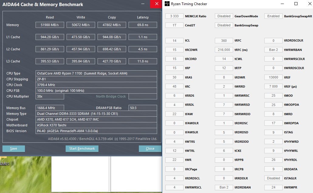Maximize the Ryzen Timing Checker window

296,4
